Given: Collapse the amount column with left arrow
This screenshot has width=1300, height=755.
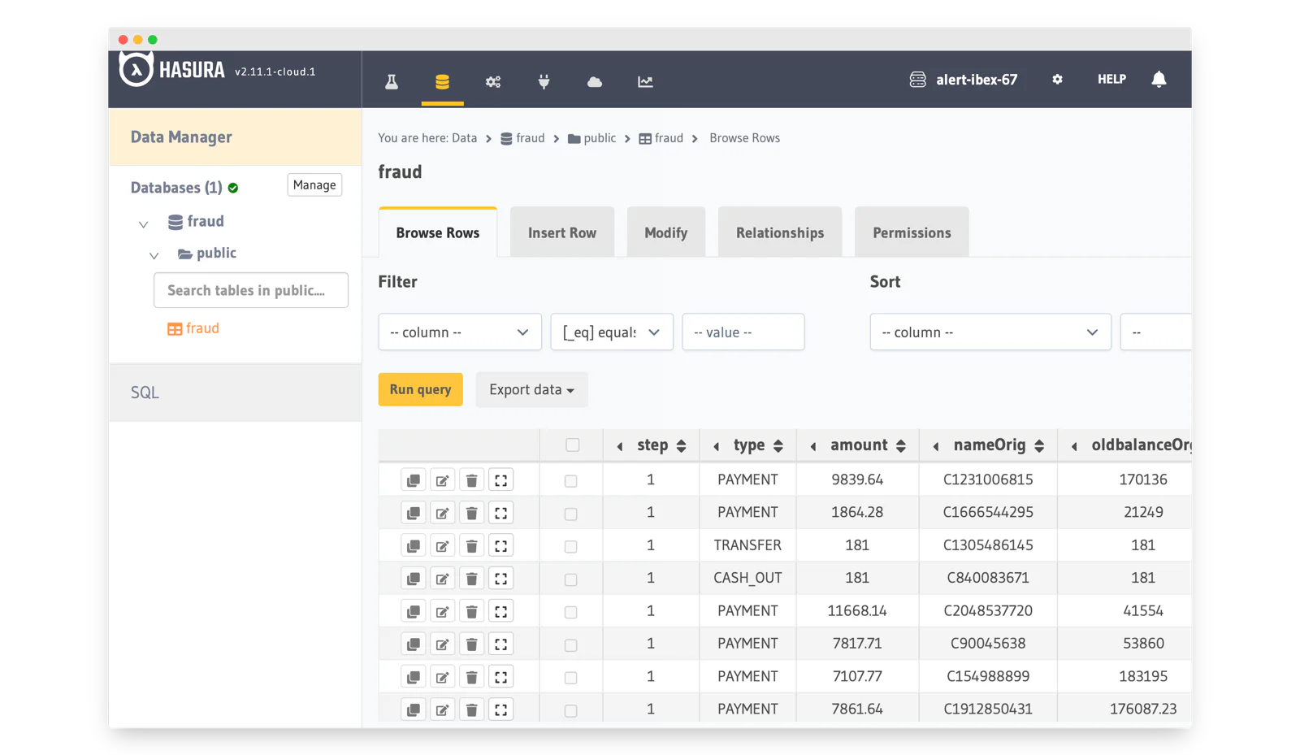Looking at the screenshot, I should 813,446.
